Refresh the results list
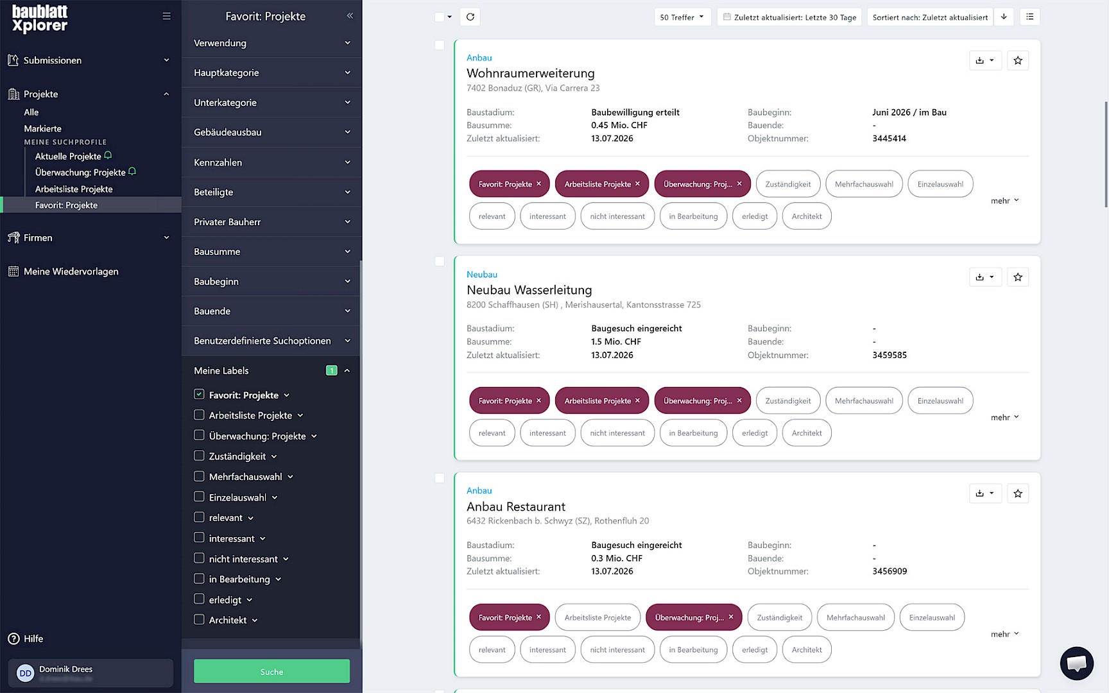The image size is (1109, 693). pyautogui.click(x=470, y=17)
